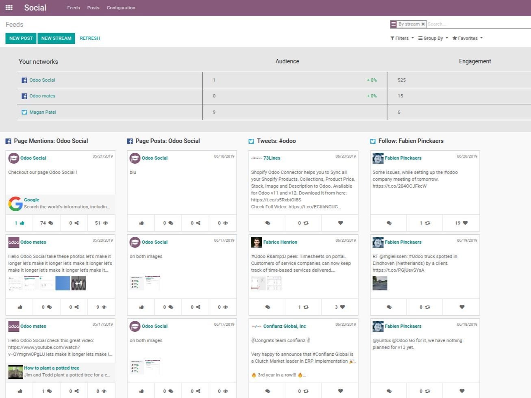Image resolution: width=531 pixels, height=398 pixels.
Task: Click the comment icon on Confianz Global's tweet
Action: pos(267,391)
